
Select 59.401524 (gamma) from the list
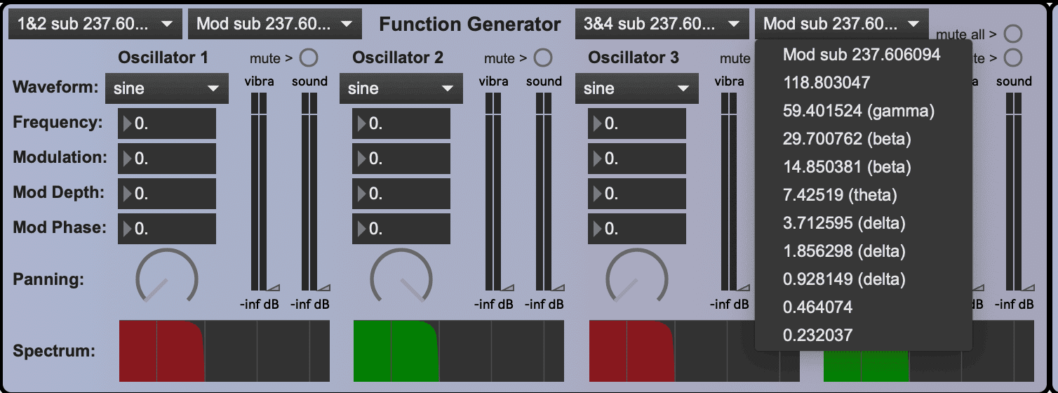tap(859, 111)
